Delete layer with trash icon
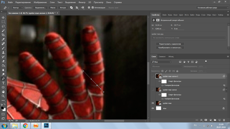This screenshot has width=230, height=129. [224, 120]
